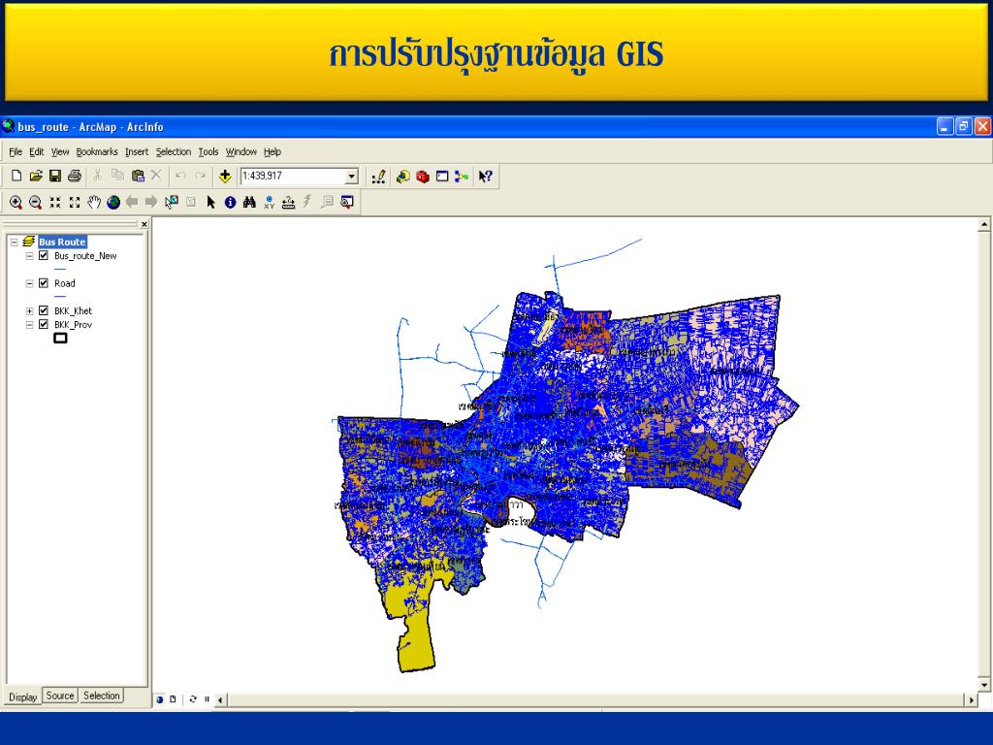
Task: Click the Add Data button
Action: (x=225, y=177)
